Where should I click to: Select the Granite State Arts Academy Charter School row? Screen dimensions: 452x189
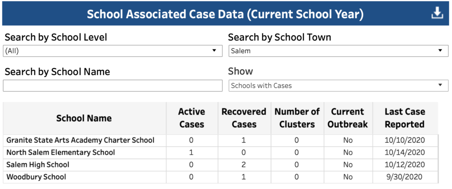pos(221,141)
